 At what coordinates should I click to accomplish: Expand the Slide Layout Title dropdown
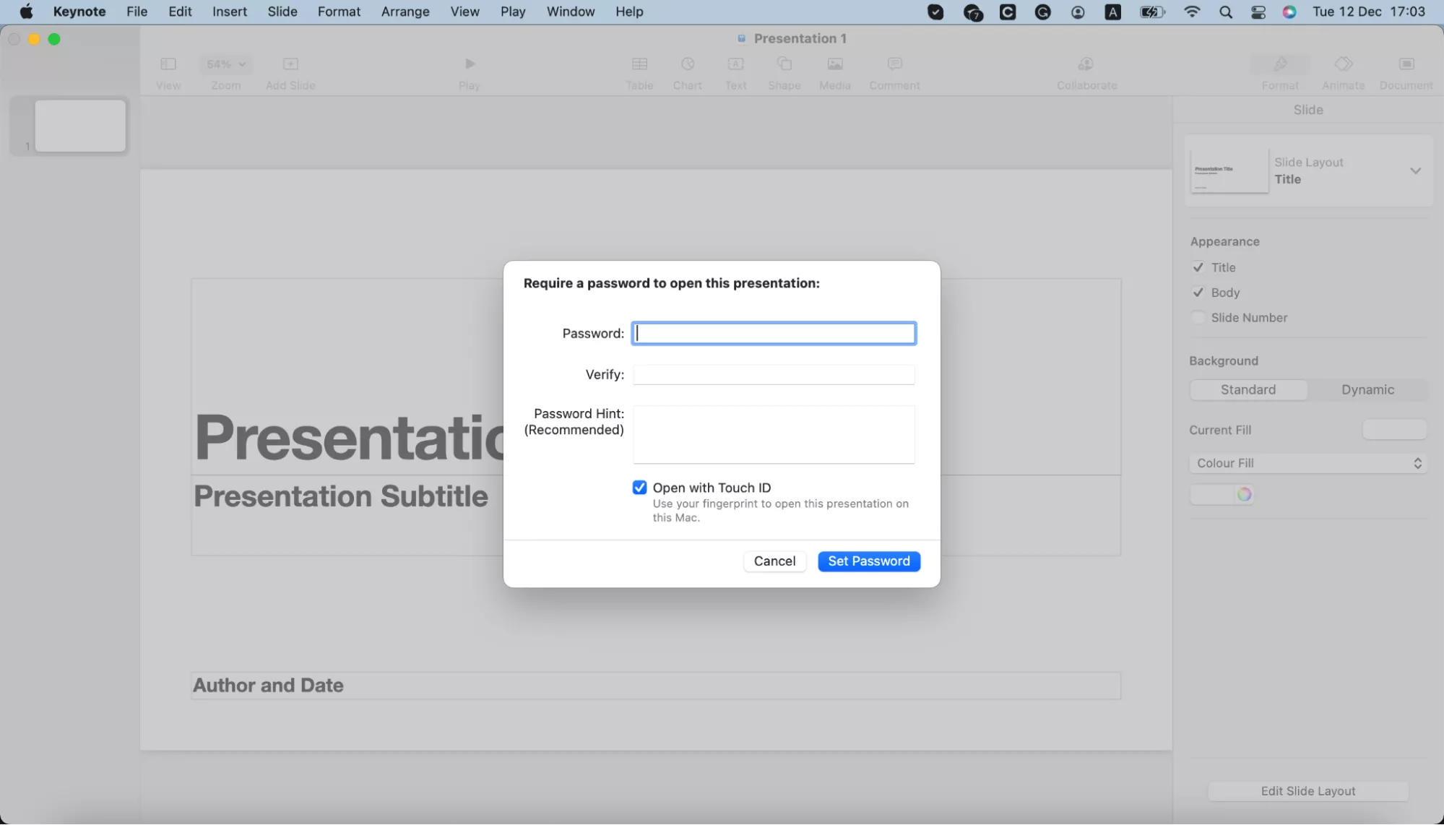(x=1414, y=171)
